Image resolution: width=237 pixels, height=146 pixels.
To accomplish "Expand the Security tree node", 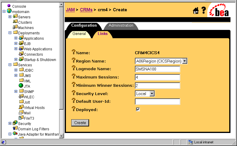I will click(10, 123).
